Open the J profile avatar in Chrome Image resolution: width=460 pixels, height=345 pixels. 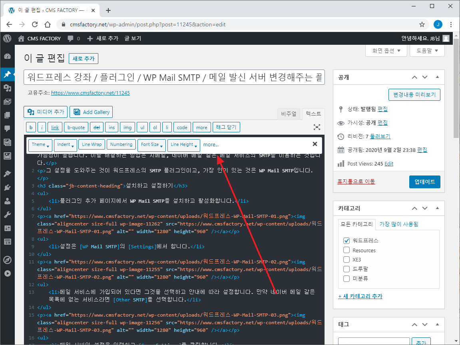(438, 24)
